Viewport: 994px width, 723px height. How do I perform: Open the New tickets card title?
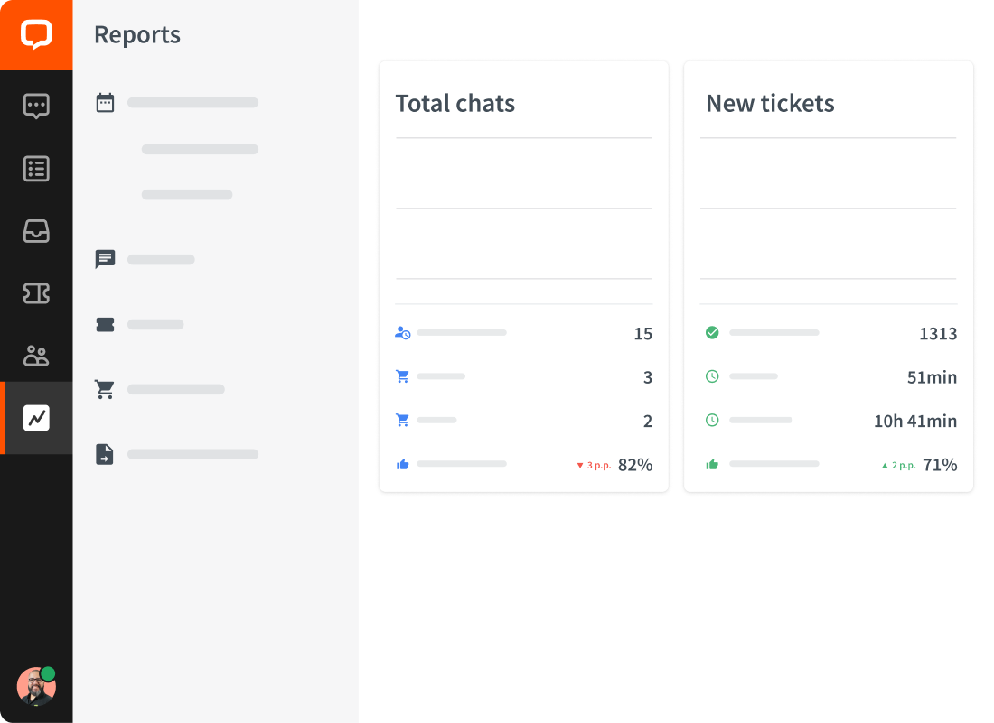click(770, 104)
